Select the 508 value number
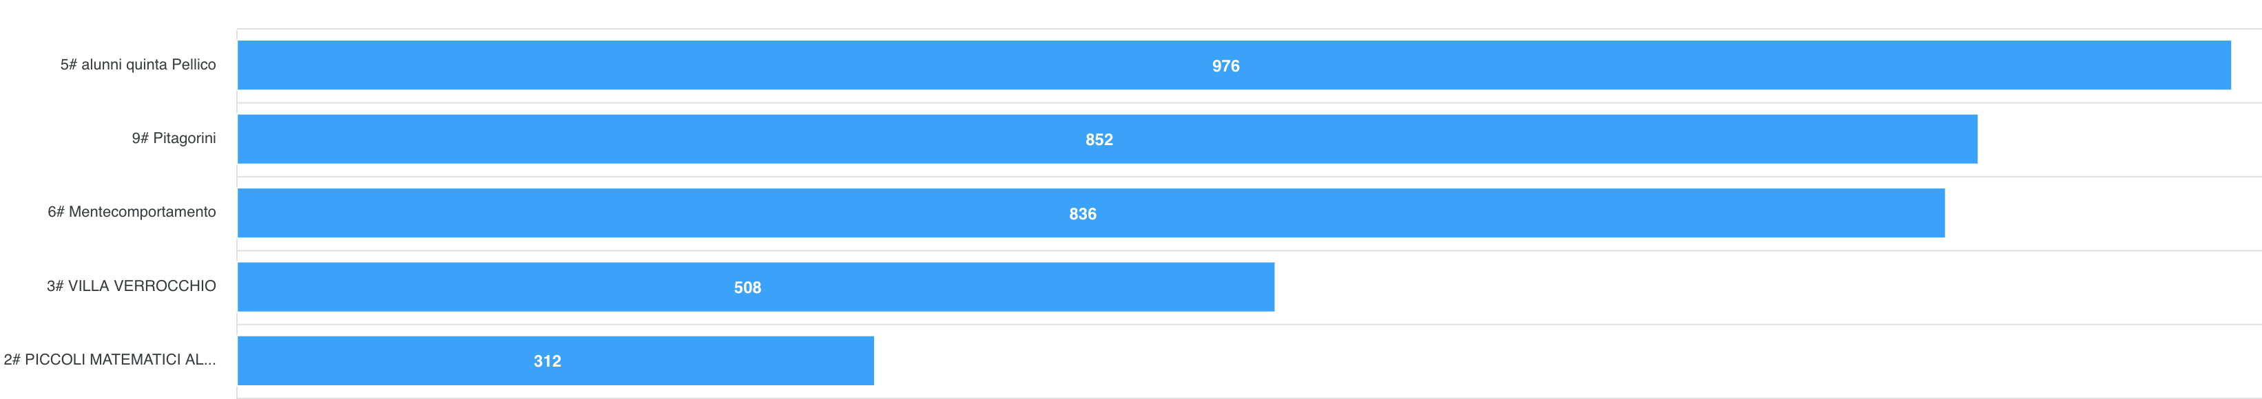This screenshot has height=399, width=2262. 747,288
